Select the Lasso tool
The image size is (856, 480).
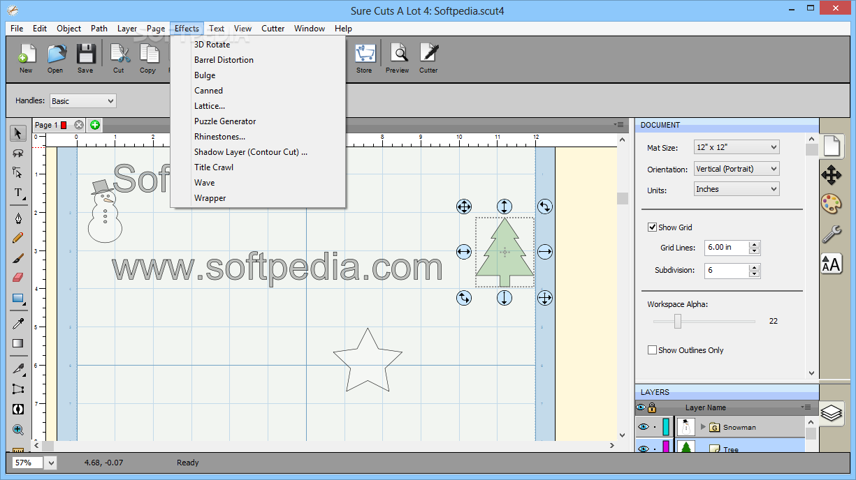18,153
